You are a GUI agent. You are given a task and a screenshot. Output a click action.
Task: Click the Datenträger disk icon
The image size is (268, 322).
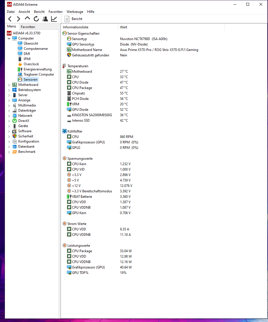(15, 110)
